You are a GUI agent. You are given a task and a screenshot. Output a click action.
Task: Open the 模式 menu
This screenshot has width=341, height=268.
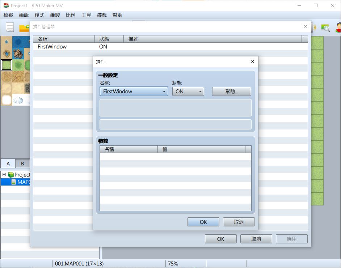tap(39, 15)
